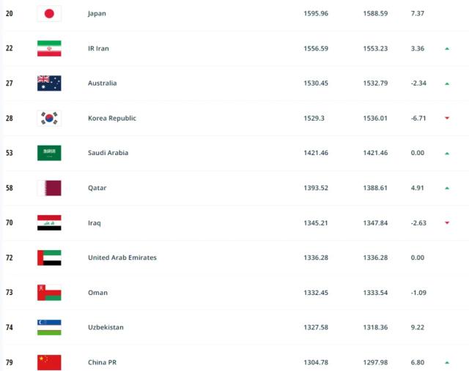
Task: Click the red down arrow in Iraq row
Action: tap(447, 223)
